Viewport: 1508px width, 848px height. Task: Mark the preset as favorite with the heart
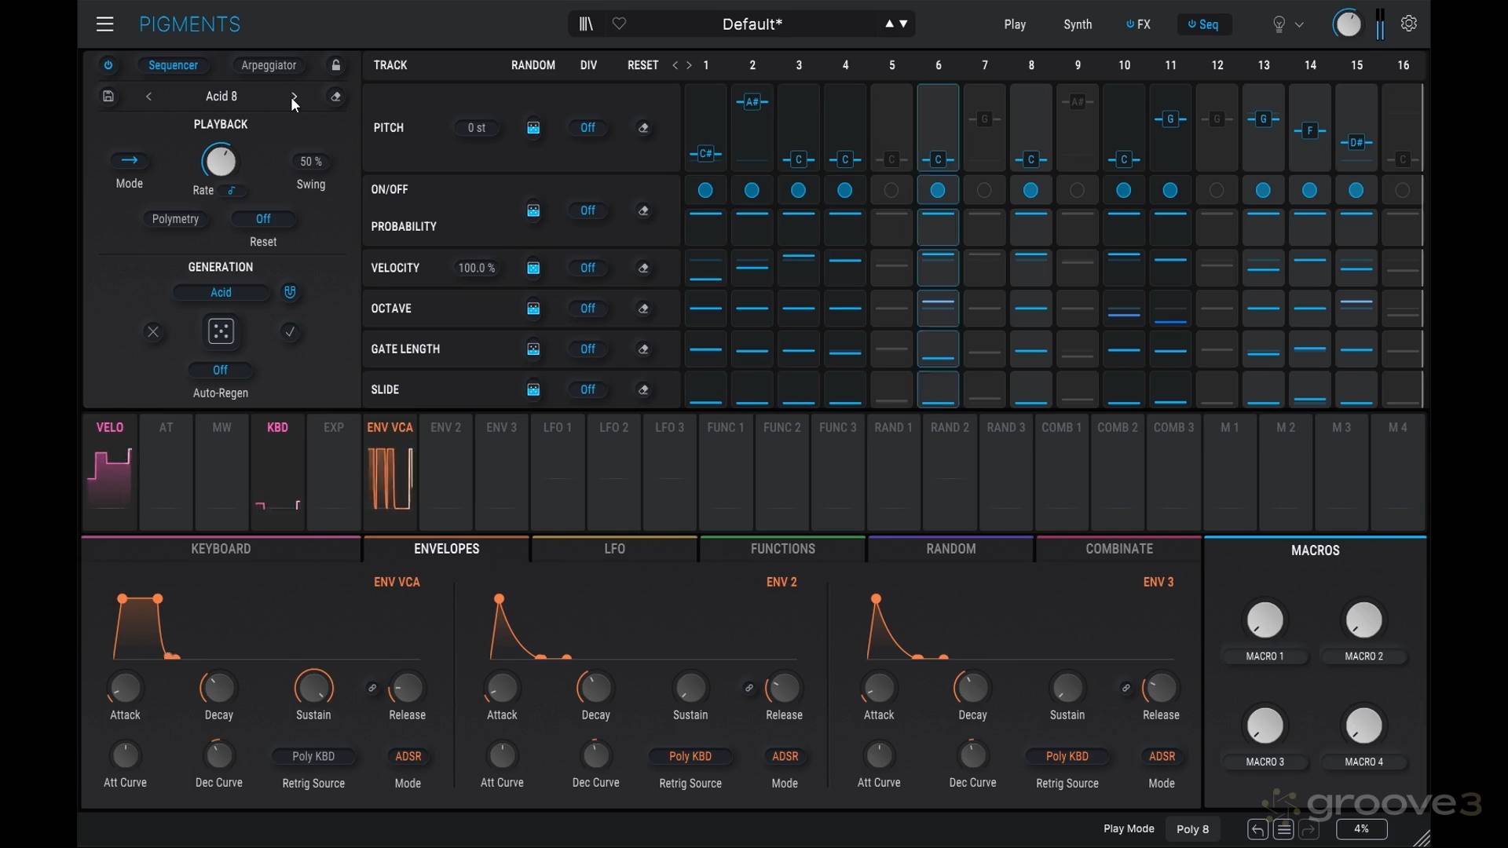(619, 24)
